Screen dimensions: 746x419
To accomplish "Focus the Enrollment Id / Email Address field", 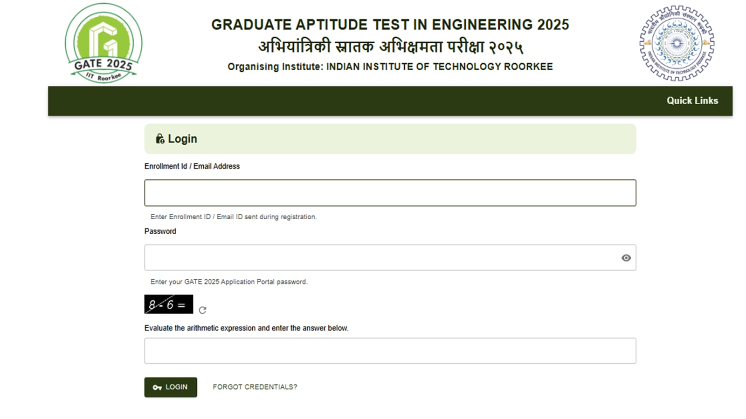I will point(390,193).
